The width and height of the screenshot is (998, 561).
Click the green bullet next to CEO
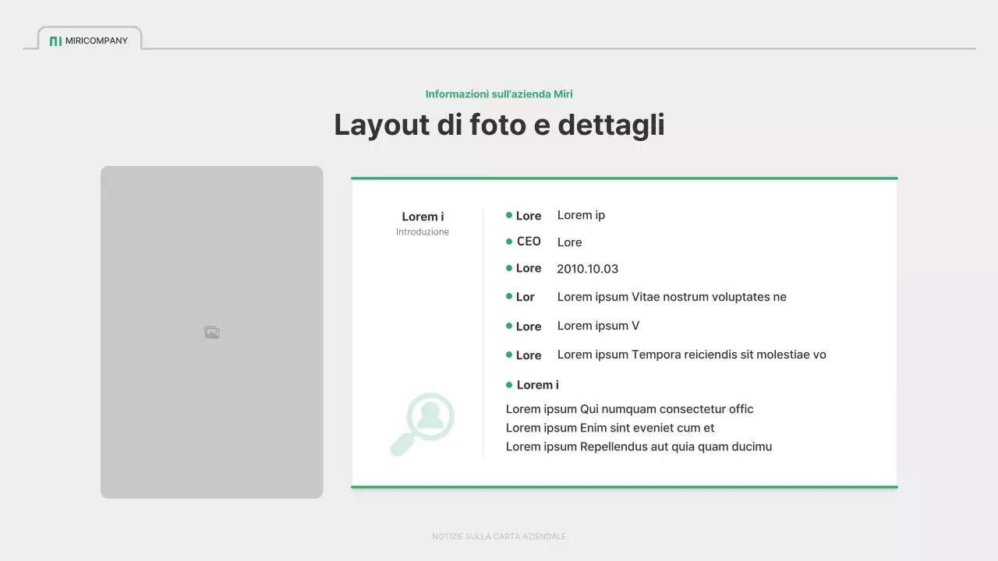tap(510, 241)
